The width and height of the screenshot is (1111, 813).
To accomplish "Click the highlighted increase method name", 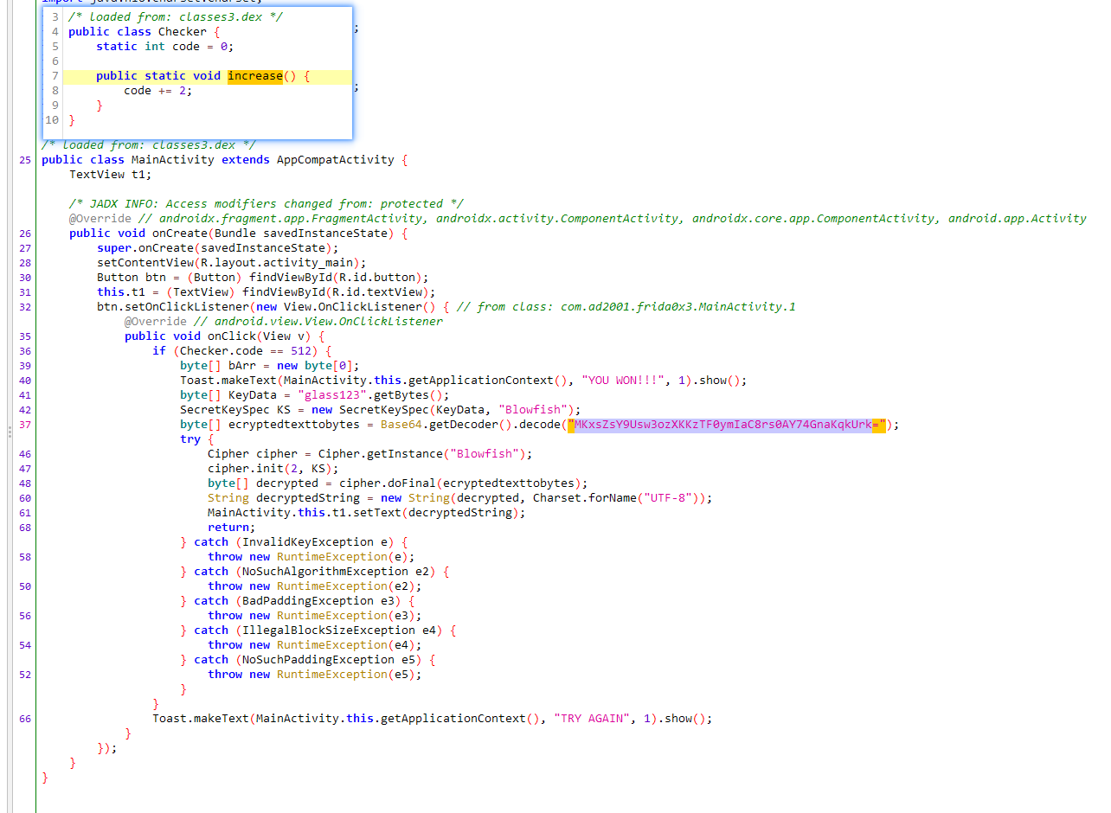I will coord(255,76).
